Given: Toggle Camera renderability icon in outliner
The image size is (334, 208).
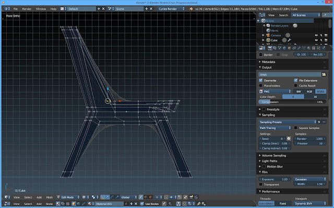Looking at the screenshot, I should point(326,35).
